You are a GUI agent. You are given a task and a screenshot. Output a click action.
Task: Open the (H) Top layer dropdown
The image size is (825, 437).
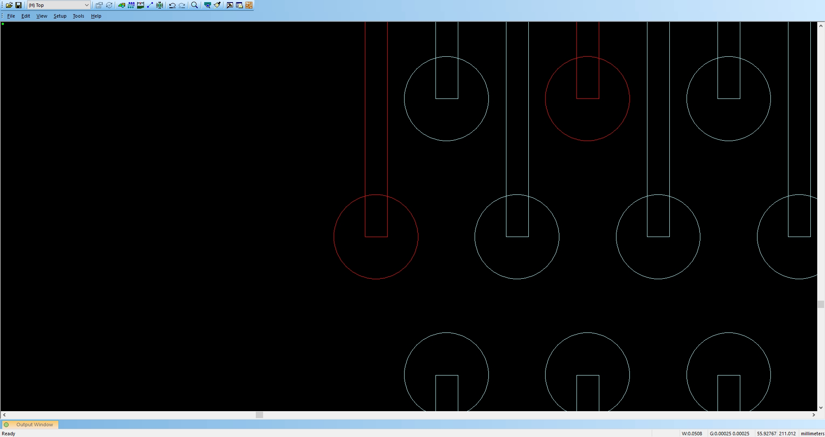[59, 5]
